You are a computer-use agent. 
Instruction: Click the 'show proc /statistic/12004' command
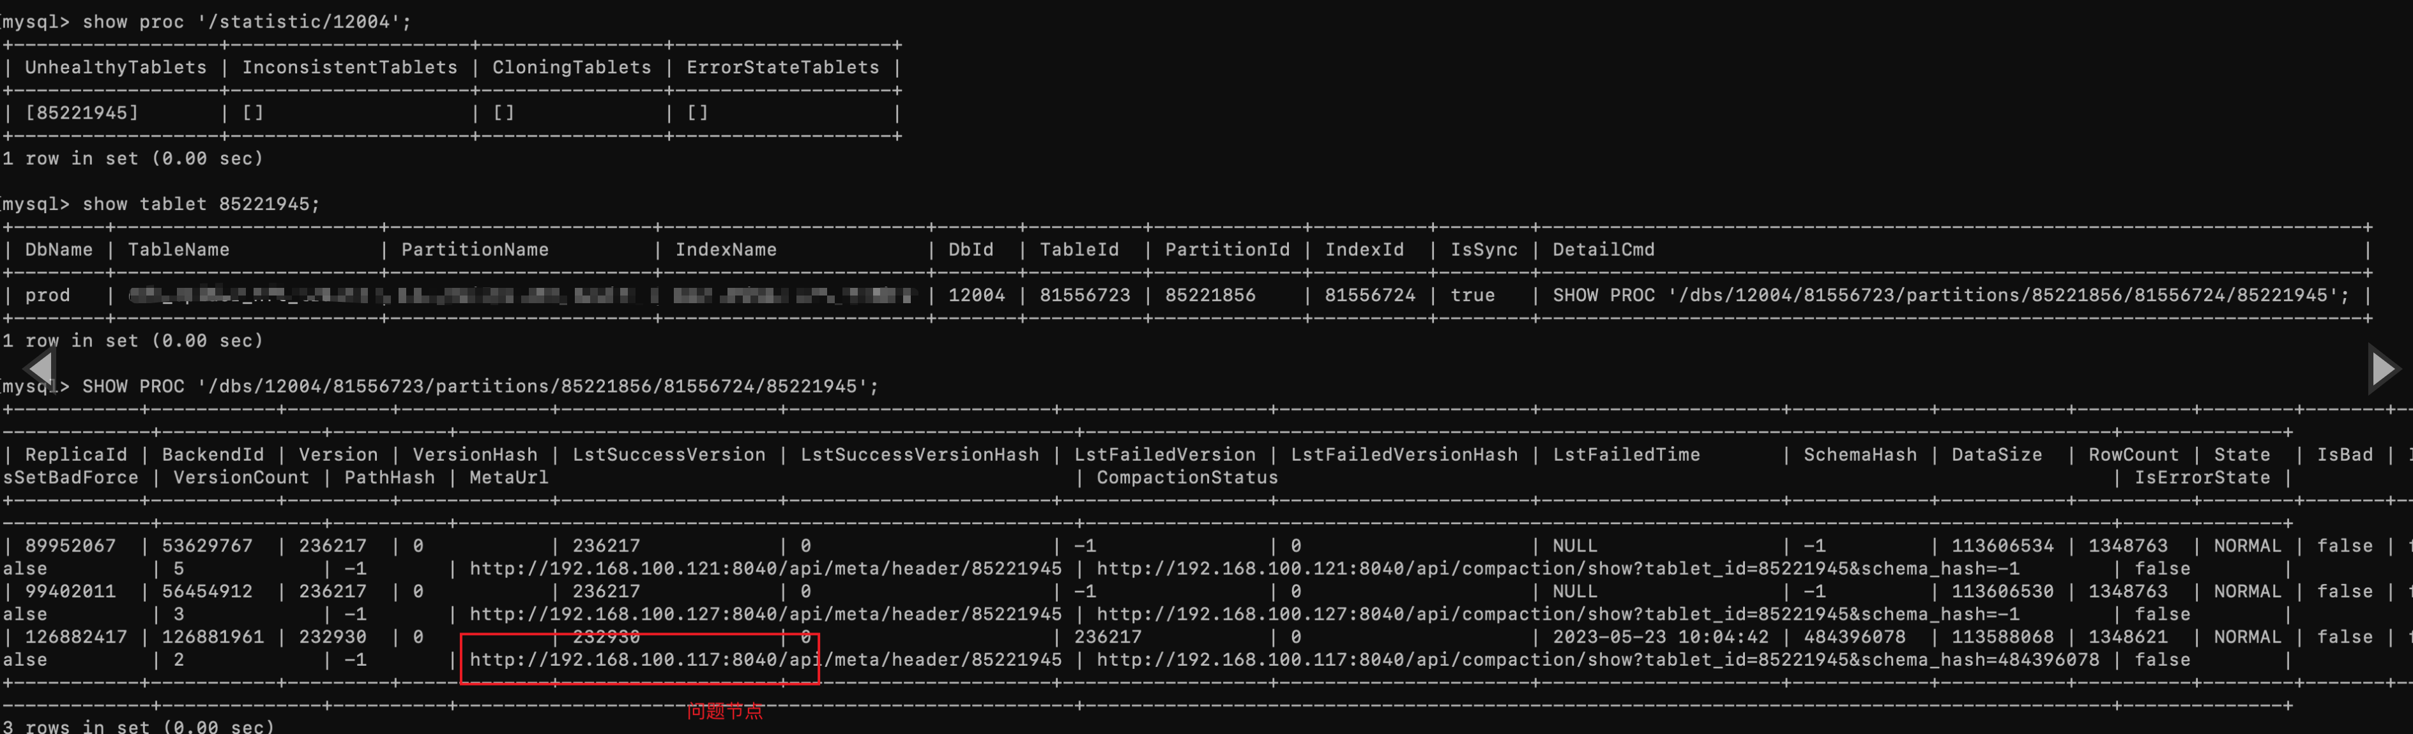pos(247,22)
